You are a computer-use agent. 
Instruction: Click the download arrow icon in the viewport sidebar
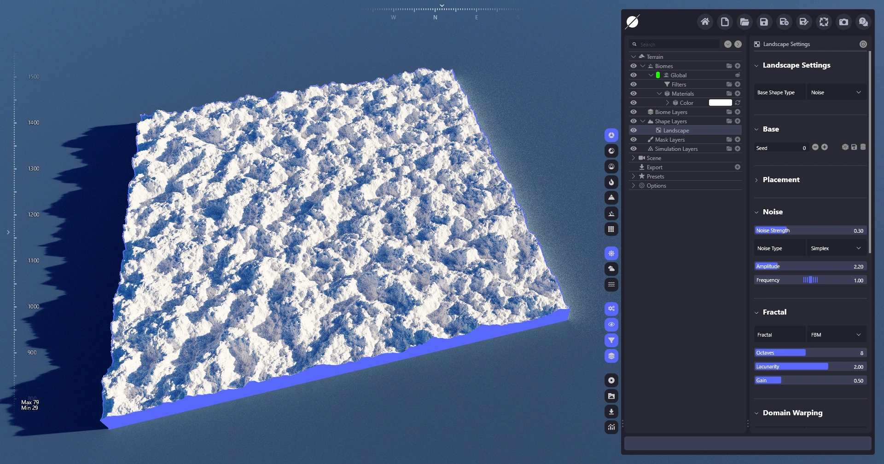pos(611,412)
